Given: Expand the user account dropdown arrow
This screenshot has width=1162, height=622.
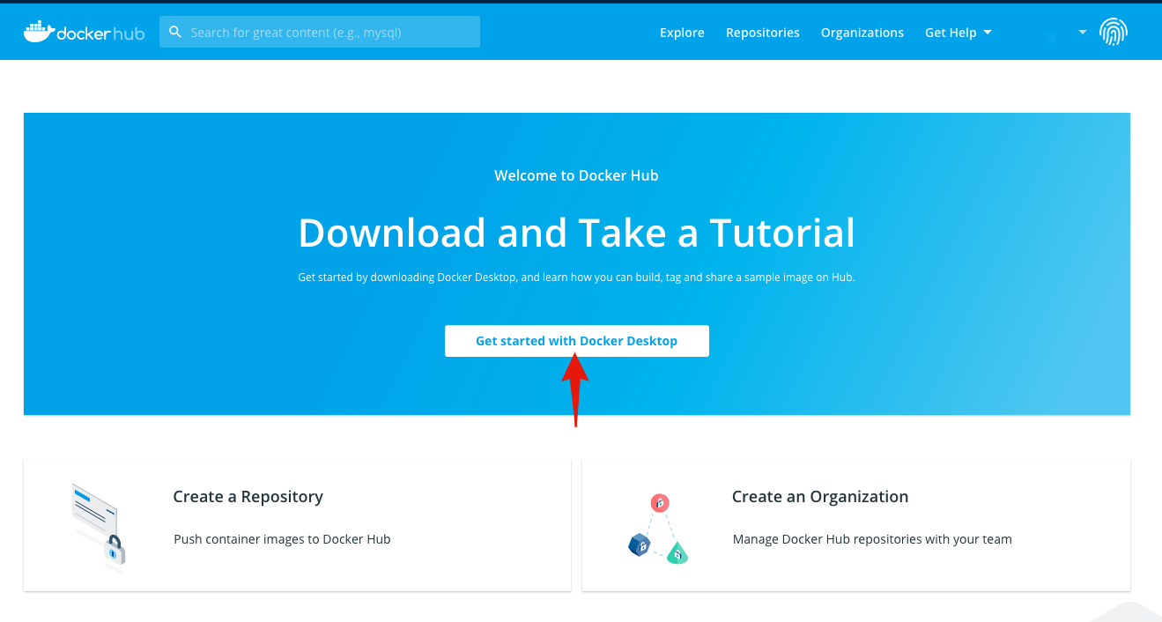Looking at the screenshot, I should 1083,33.
